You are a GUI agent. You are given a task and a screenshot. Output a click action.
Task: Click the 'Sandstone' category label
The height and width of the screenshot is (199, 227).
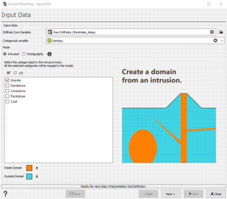pyautogui.click(x=18, y=86)
